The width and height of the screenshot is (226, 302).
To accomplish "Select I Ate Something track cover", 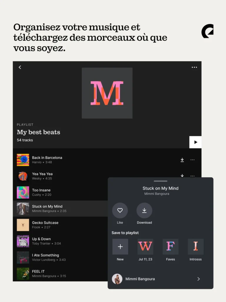I will 23,257.
